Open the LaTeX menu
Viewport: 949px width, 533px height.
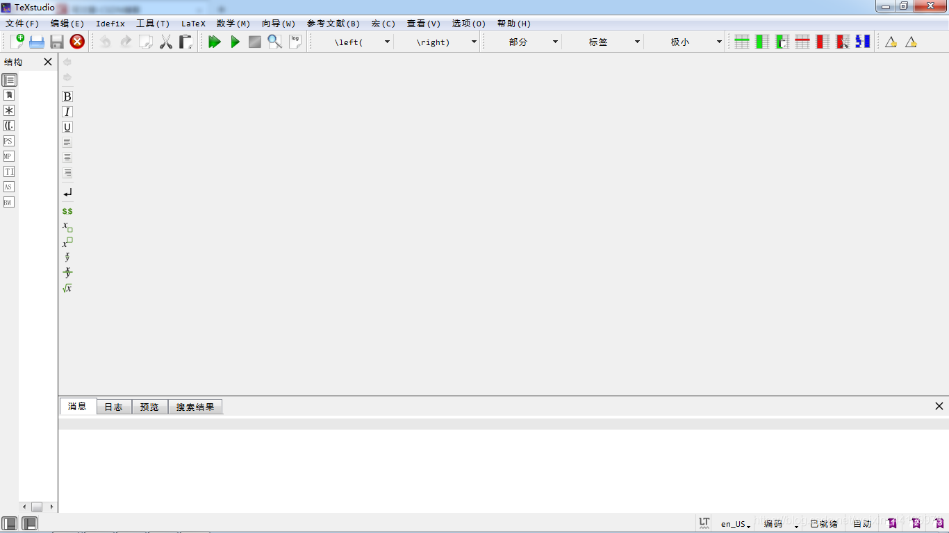[x=194, y=24]
